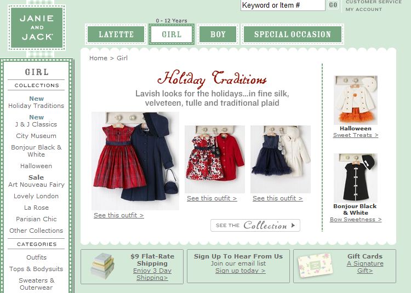
Task: Switch to the Boy tab
Action: coord(218,35)
